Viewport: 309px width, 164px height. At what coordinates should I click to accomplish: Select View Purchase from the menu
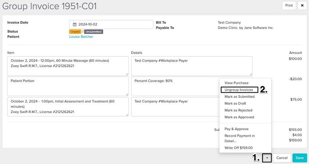(237, 83)
